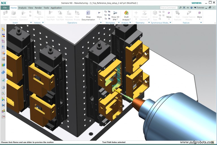Expand the Operations group options arrow

[101, 23]
